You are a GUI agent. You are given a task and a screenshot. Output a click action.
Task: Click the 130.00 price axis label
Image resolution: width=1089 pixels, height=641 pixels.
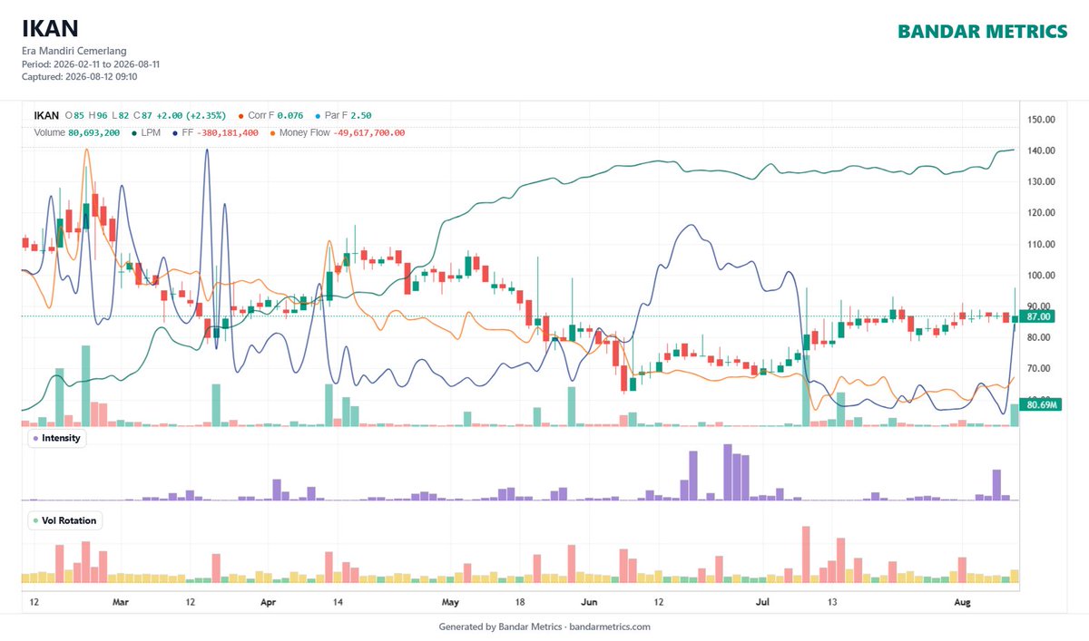coord(1041,181)
